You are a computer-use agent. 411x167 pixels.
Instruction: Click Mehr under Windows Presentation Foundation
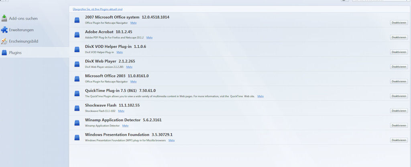(172, 140)
